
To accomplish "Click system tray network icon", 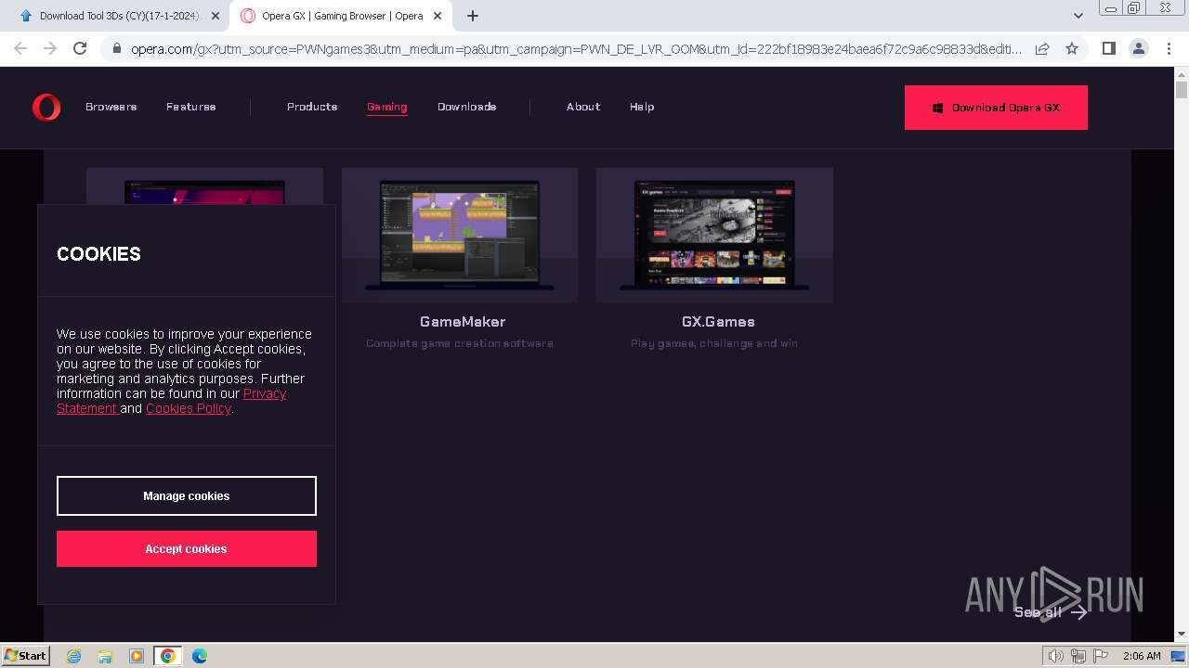I will [x=1078, y=656].
